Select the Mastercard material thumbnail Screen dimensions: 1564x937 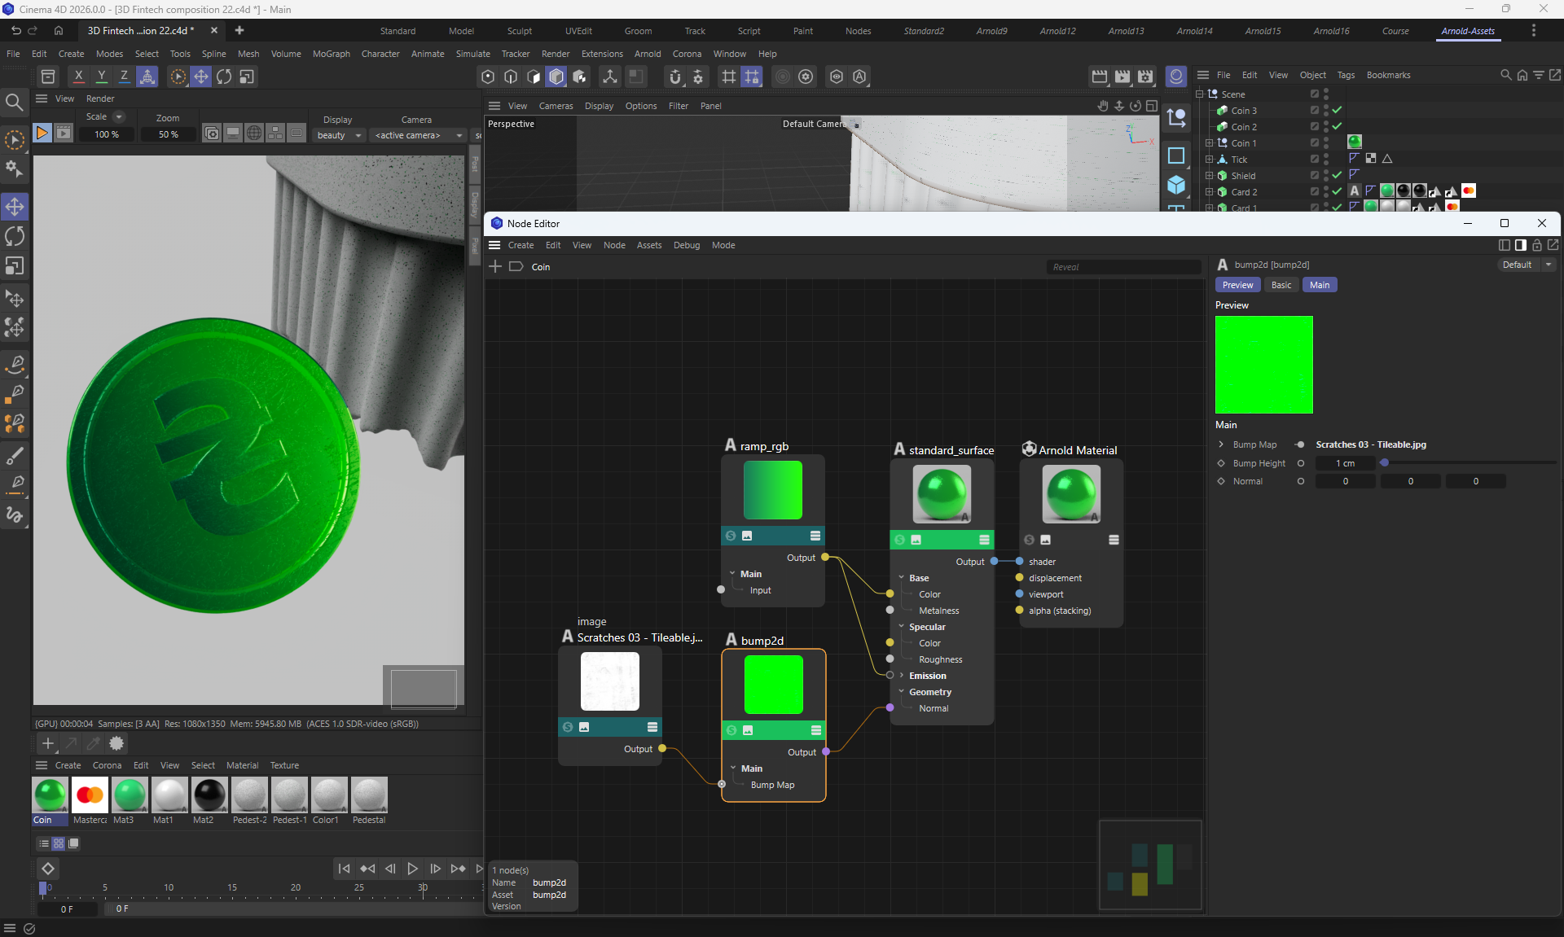point(90,795)
